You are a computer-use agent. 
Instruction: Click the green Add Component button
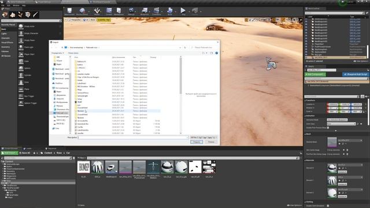(x=316, y=75)
